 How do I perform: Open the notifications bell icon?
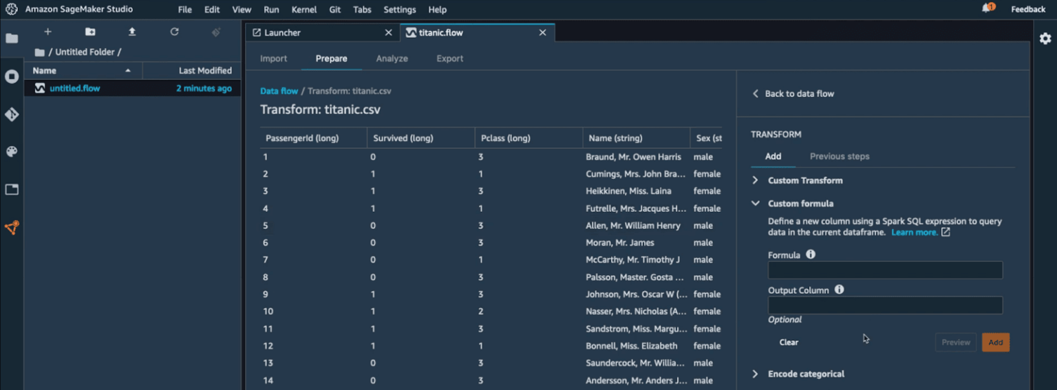[987, 8]
